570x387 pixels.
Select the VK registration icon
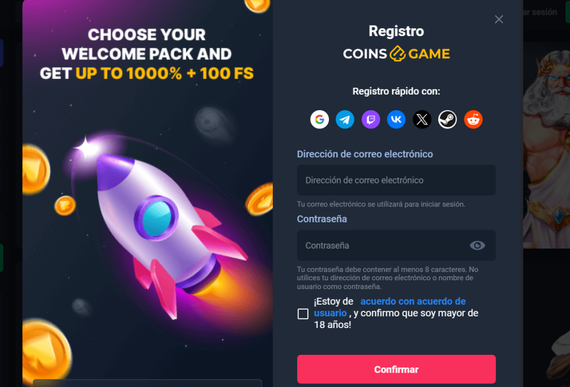point(396,120)
